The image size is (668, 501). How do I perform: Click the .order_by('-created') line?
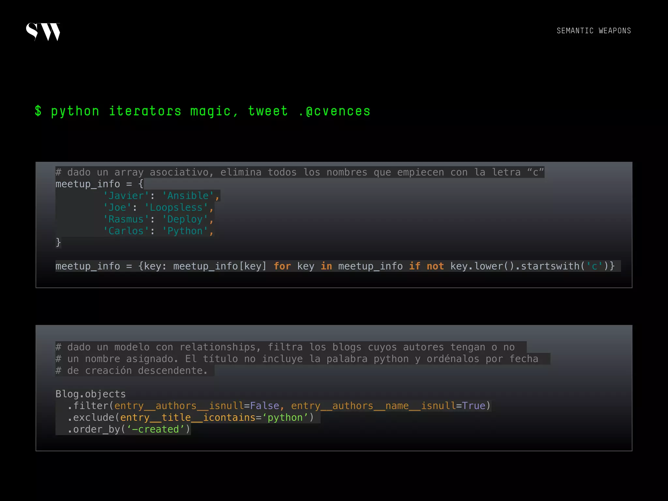click(129, 429)
